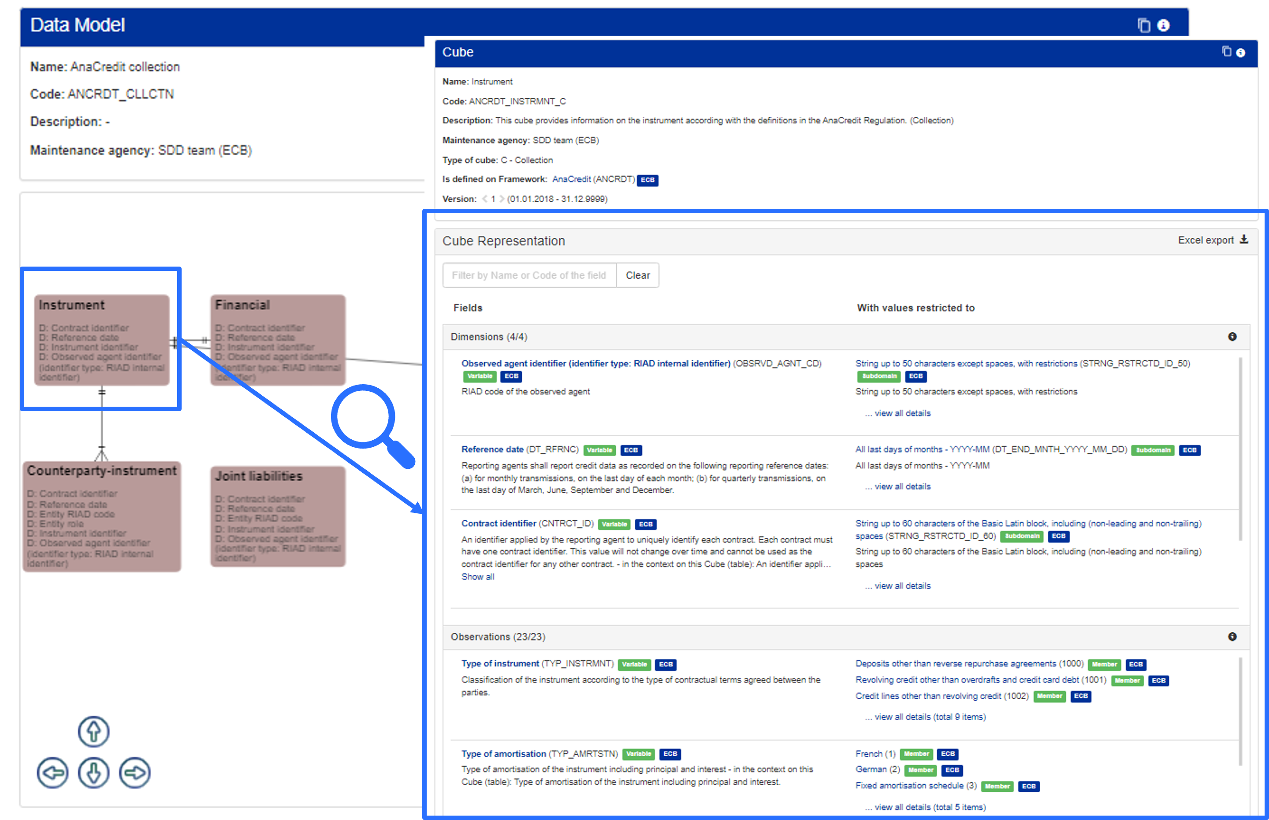Open the AnaCredit framework link
Image resolution: width=1269 pixels, height=820 pixels.
point(571,179)
